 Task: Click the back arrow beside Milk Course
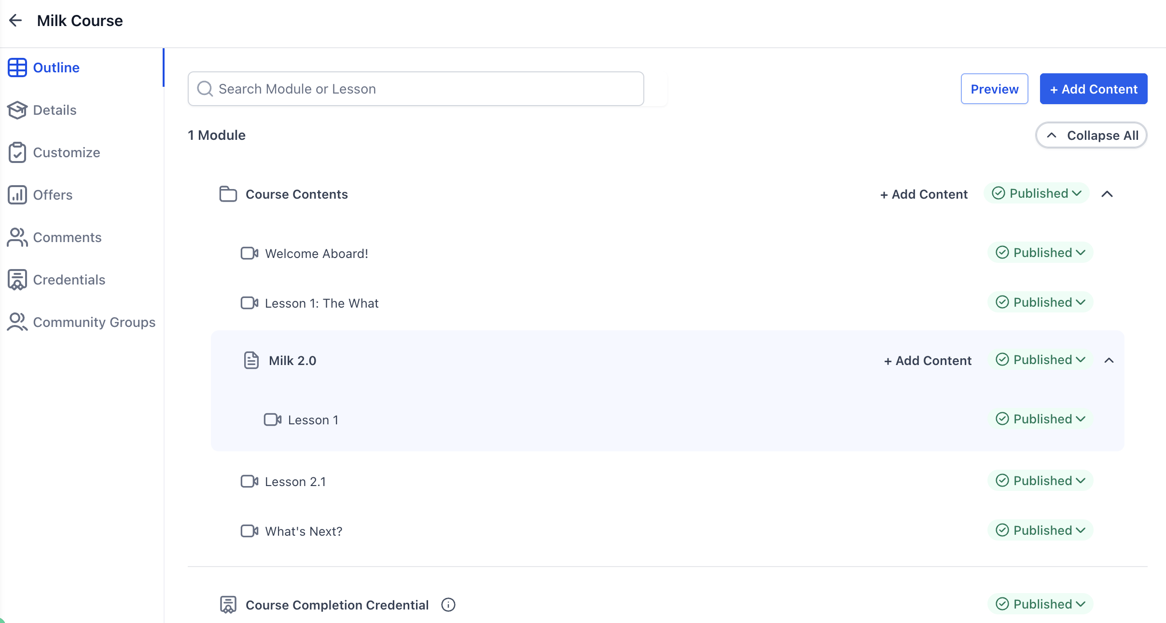[x=15, y=20]
